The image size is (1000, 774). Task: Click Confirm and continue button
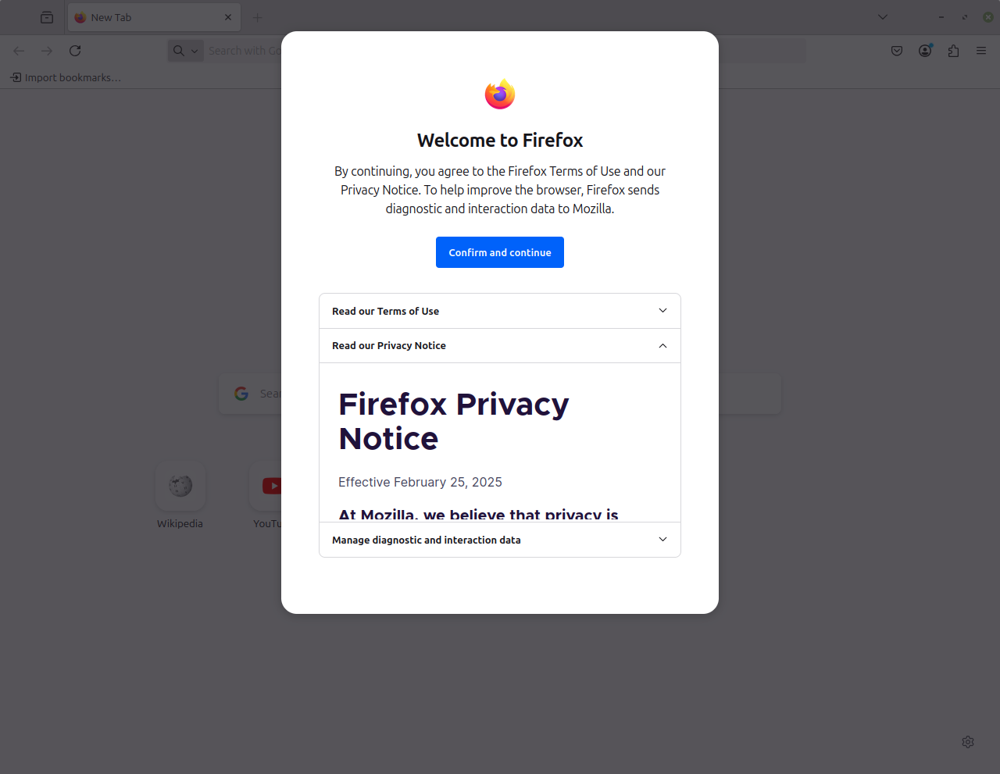(x=500, y=252)
